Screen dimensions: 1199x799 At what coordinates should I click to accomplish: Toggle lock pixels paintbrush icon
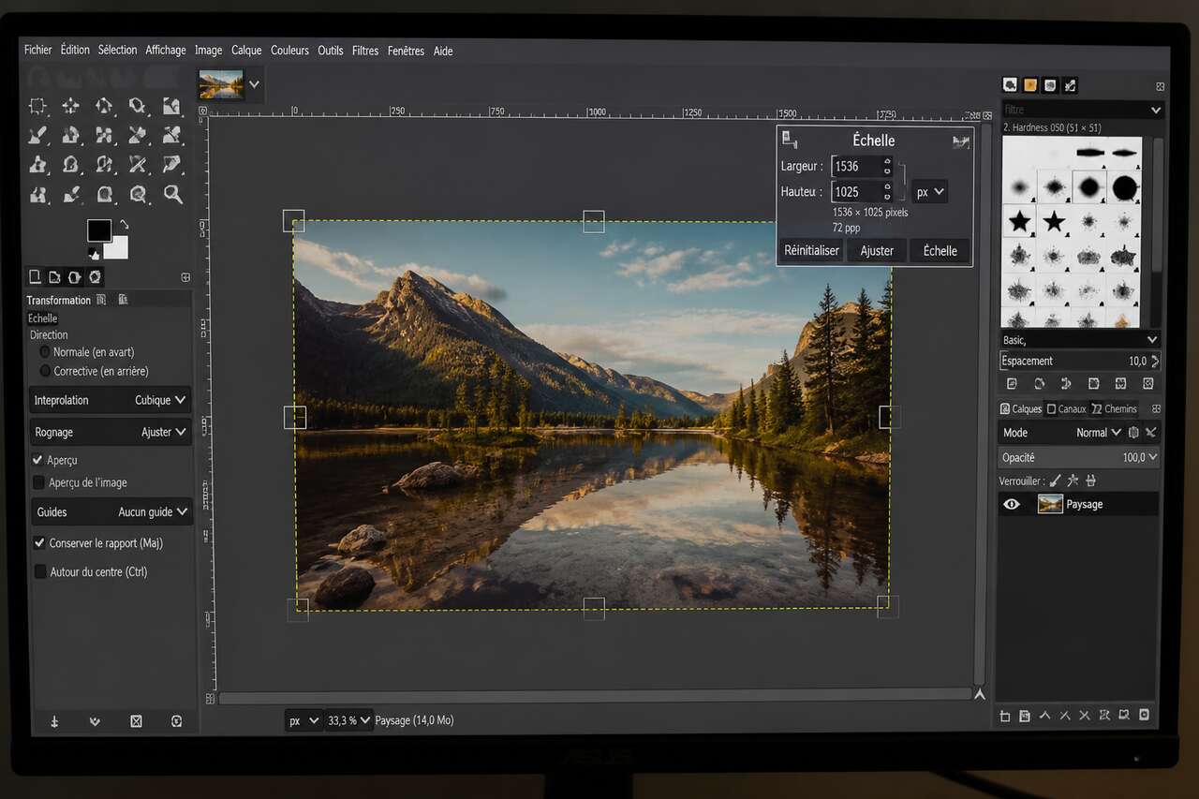coord(1056,481)
